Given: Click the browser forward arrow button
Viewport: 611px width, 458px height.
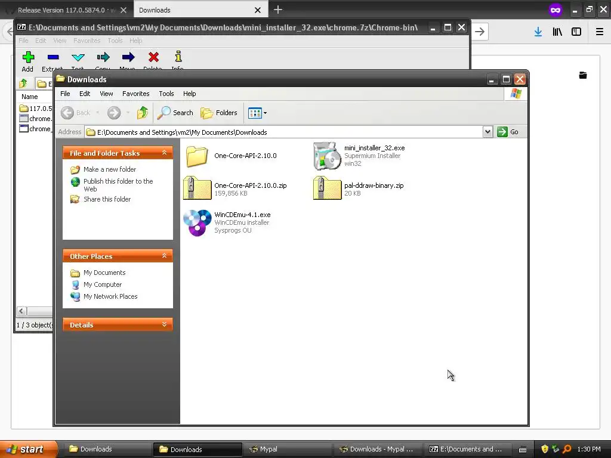Looking at the screenshot, I should point(480,32).
